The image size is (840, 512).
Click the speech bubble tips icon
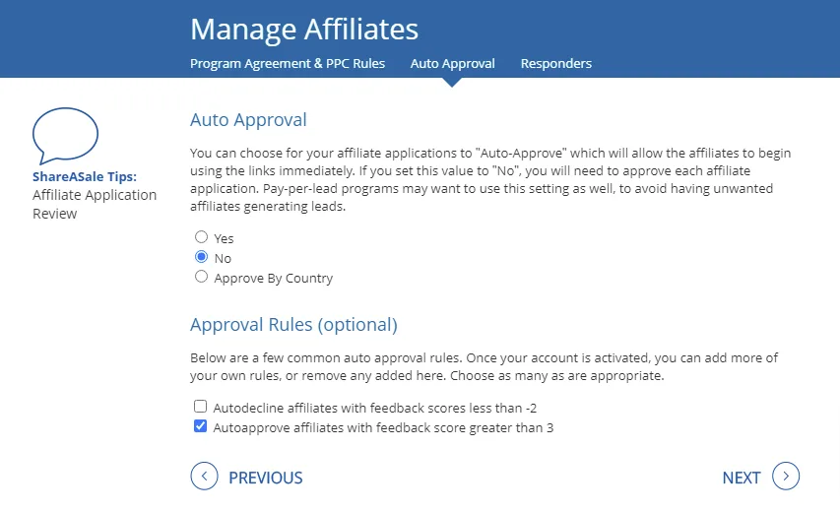point(65,136)
